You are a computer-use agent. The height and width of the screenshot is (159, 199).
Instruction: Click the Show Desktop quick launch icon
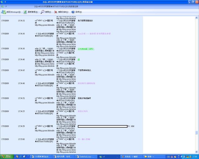[x=24, y=157]
